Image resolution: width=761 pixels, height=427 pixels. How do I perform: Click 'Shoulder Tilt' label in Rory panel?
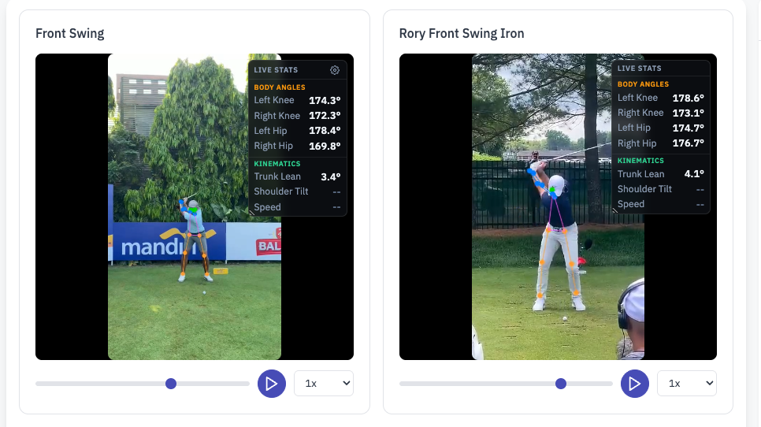(x=644, y=189)
